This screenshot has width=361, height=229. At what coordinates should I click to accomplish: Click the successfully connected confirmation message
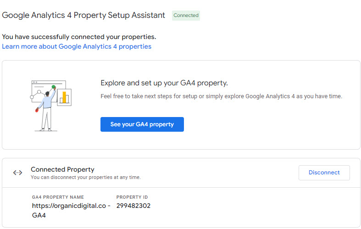[x=79, y=37]
